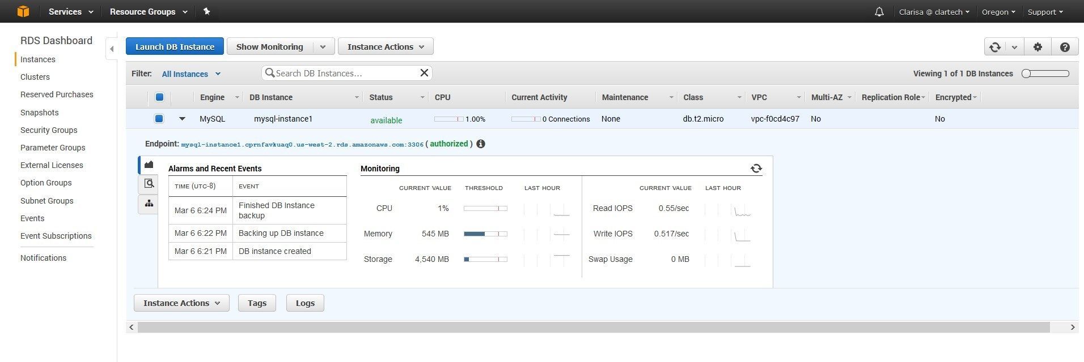Open the refresh options dropdown arrow

click(x=1014, y=47)
